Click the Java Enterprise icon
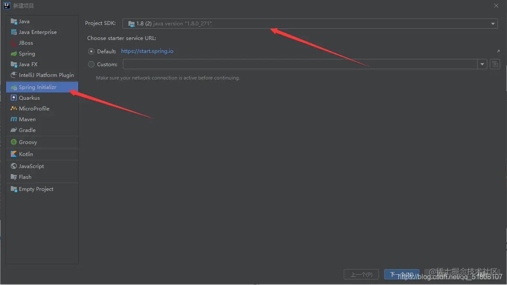Viewport: 507px width, 285px height. coord(14,32)
